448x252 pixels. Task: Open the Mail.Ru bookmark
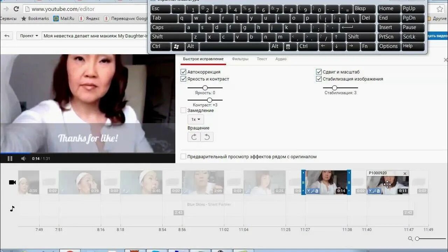64,19
